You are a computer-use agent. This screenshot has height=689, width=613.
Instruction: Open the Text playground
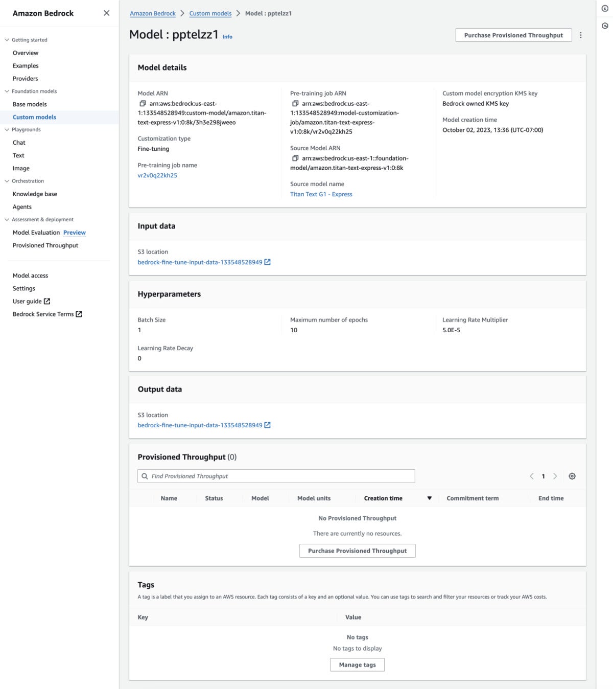tap(18, 155)
